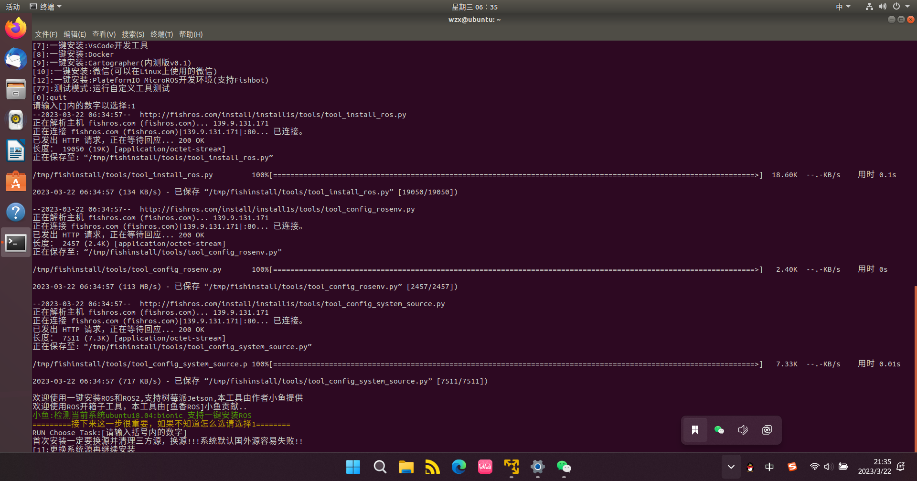917x481 pixels.
Task: Close the wzx@ubuntu terminal window
Action: [x=910, y=20]
